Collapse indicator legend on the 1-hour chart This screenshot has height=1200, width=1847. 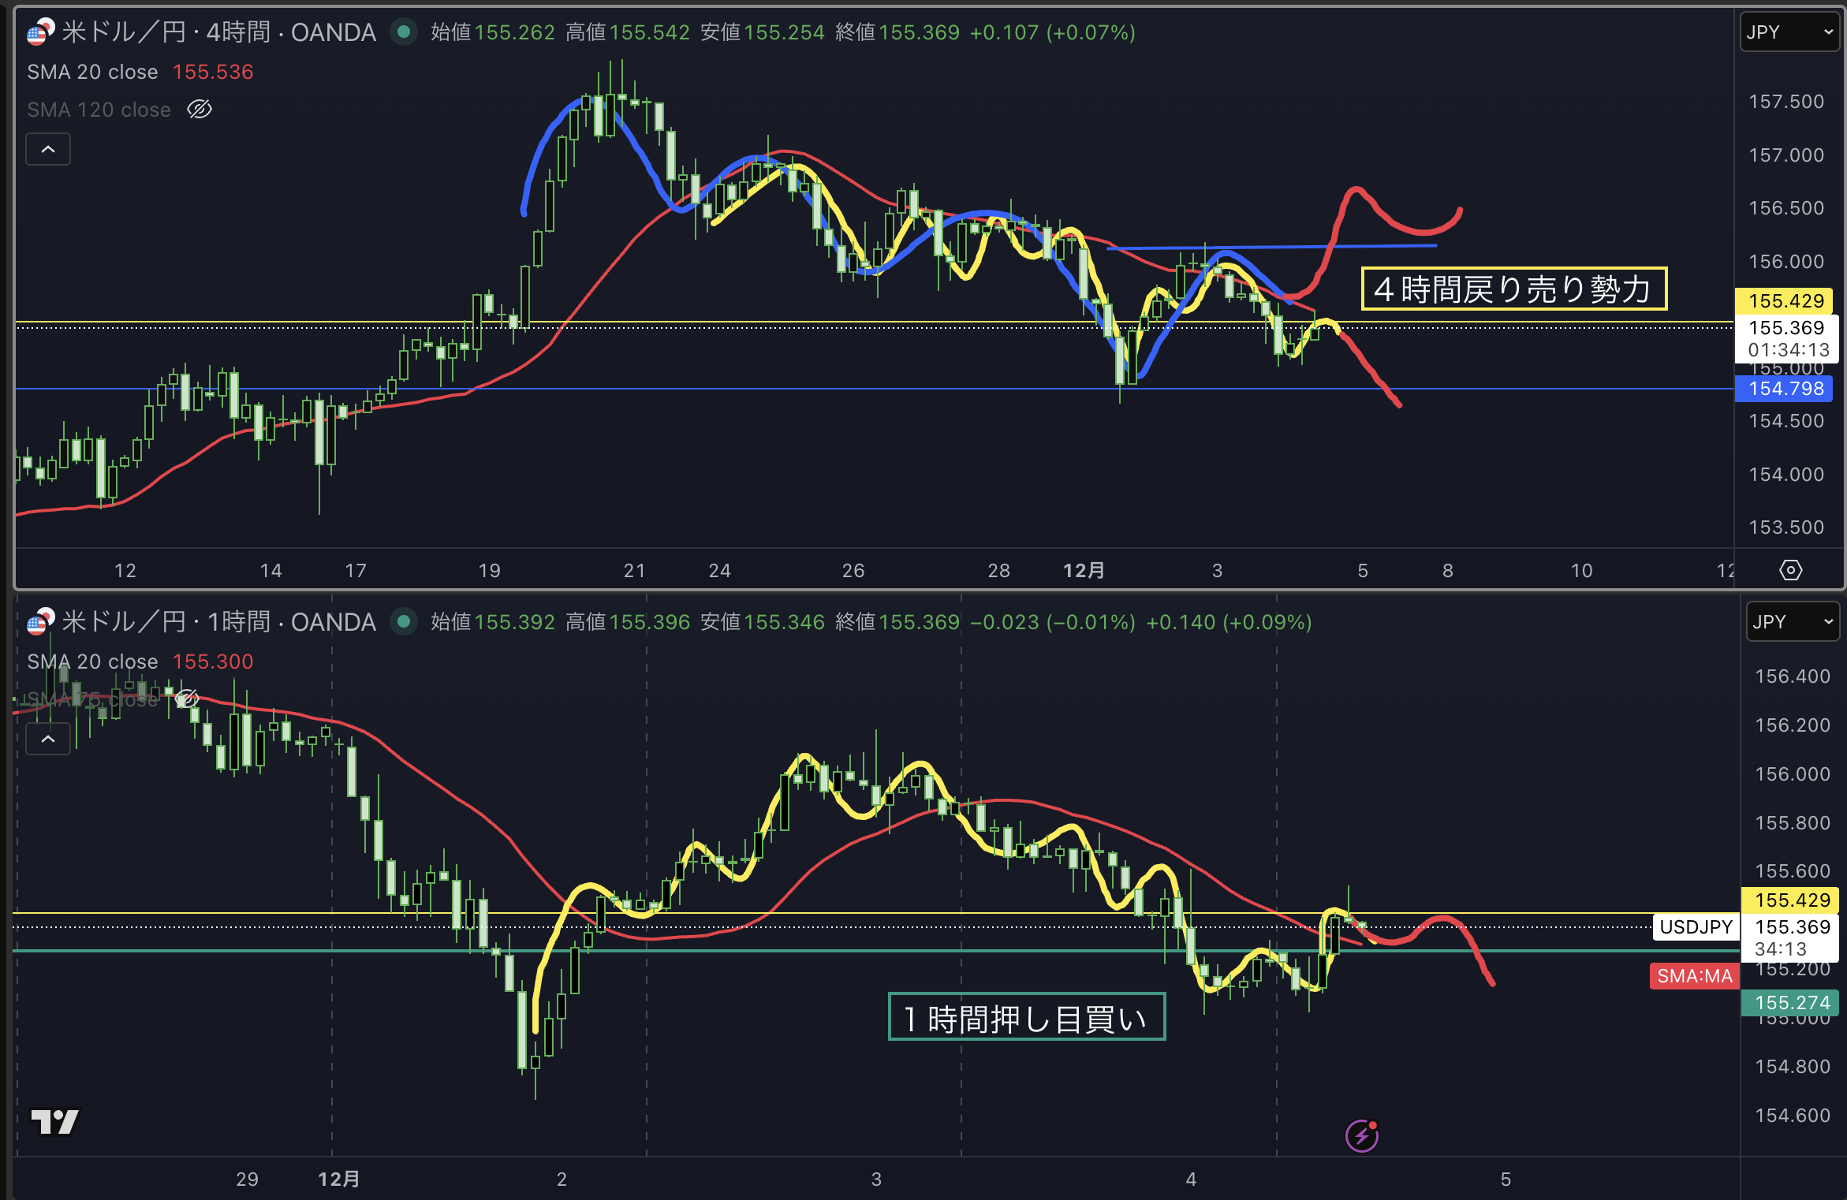[48, 739]
